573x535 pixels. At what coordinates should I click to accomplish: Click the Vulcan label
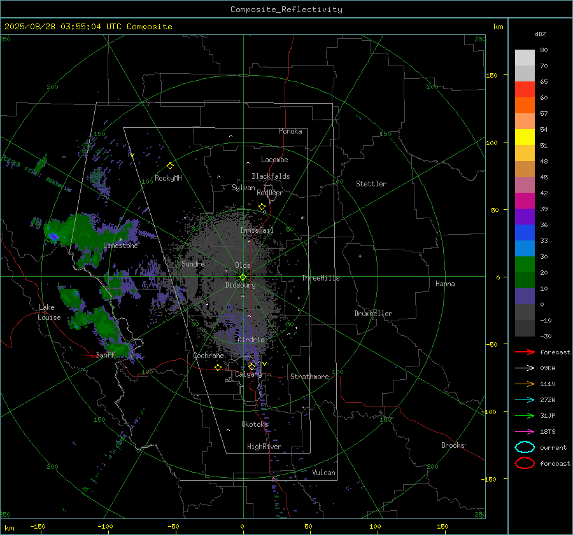(323, 473)
